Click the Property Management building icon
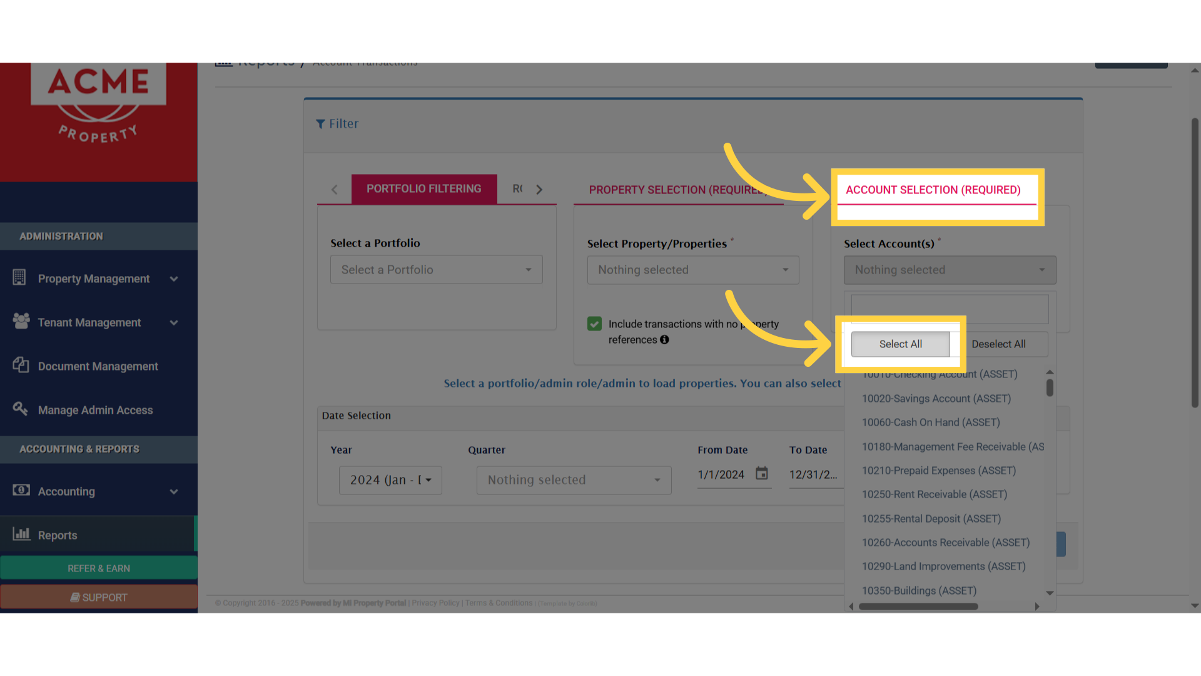 click(19, 277)
